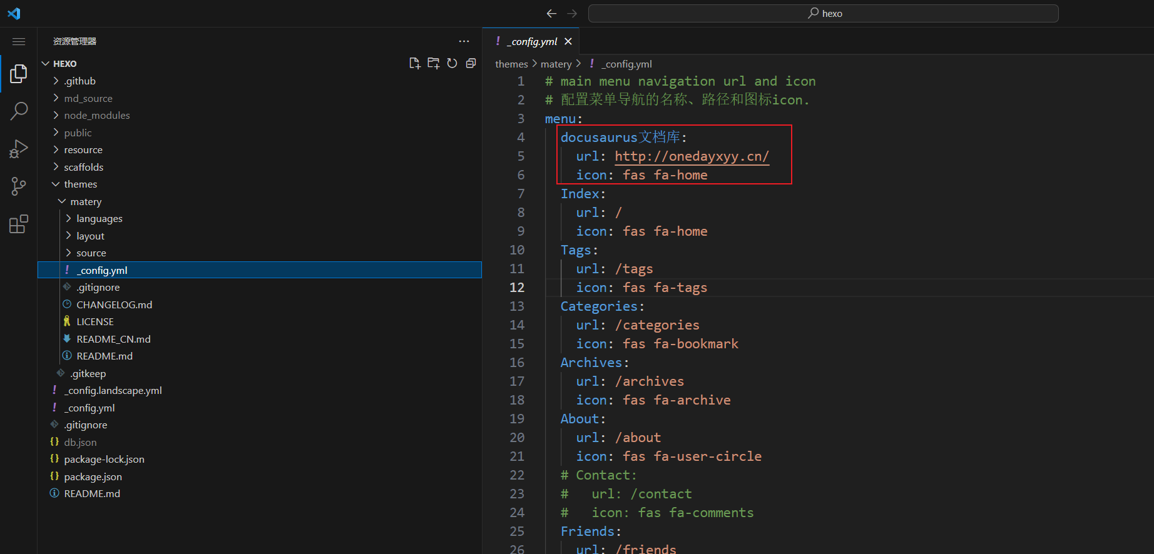Collapse the themes folder
Screen dimensions: 1154x554
tap(260, 184)
